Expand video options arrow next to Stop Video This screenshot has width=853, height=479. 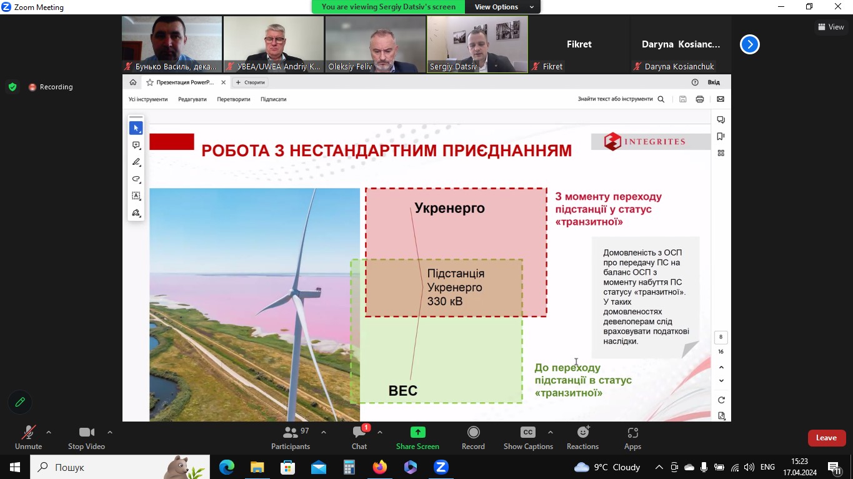click(x=110, y=432)
